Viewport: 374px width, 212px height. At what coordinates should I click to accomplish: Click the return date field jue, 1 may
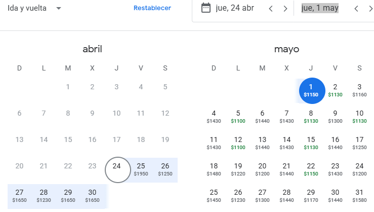click(320, 8)
